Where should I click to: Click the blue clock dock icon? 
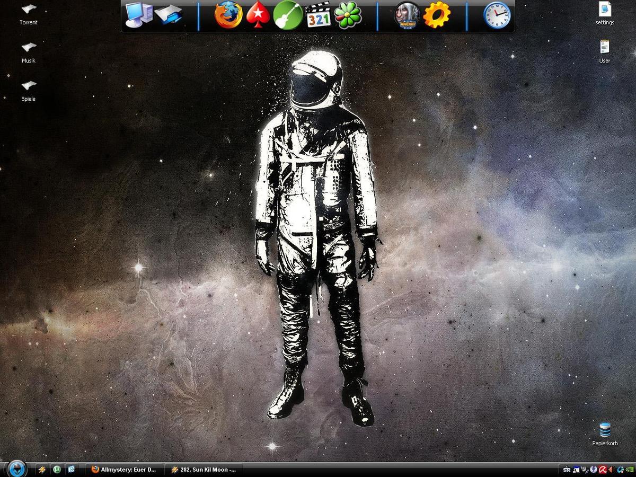[497, 15]
